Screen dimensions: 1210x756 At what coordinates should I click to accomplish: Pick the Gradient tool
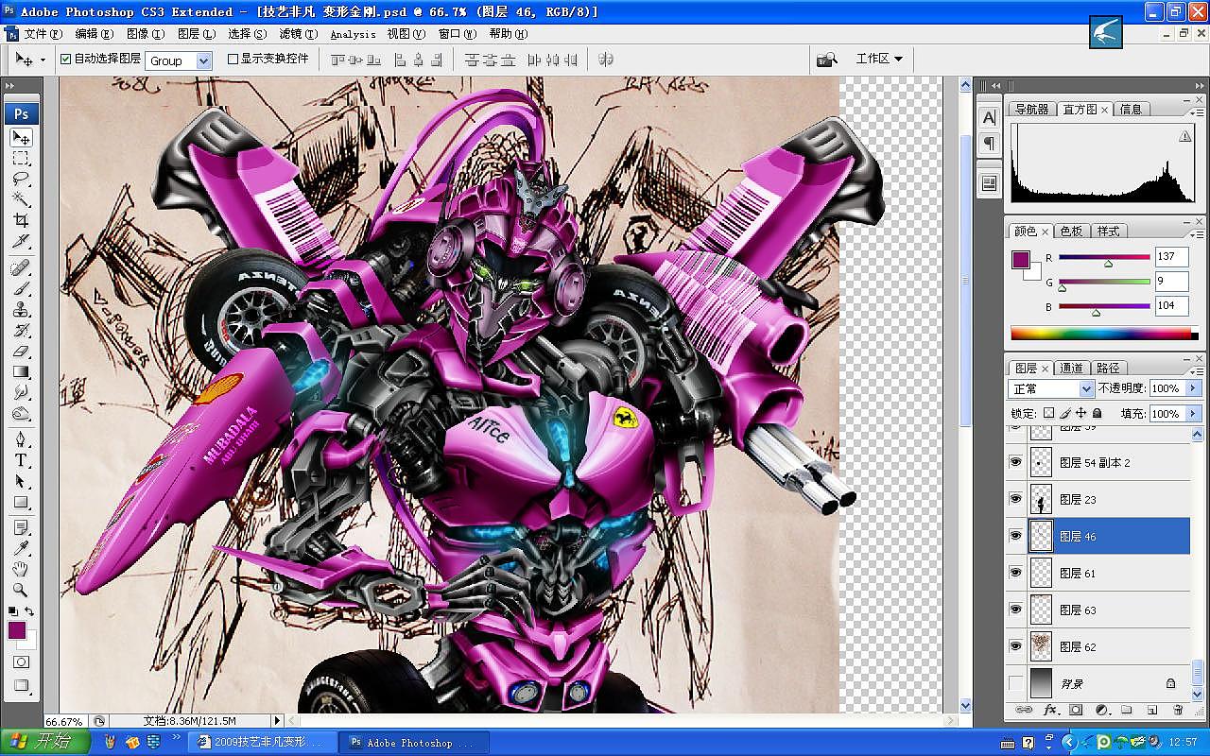point(21,372)
